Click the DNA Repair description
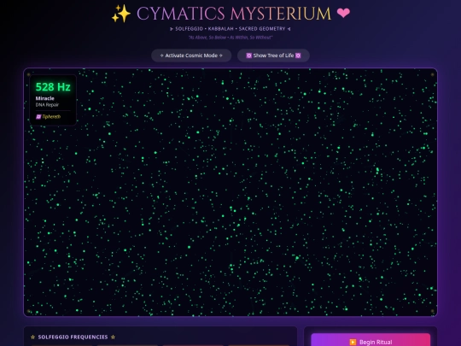This screenshot has width=461, height=346. tap(47, 105)
